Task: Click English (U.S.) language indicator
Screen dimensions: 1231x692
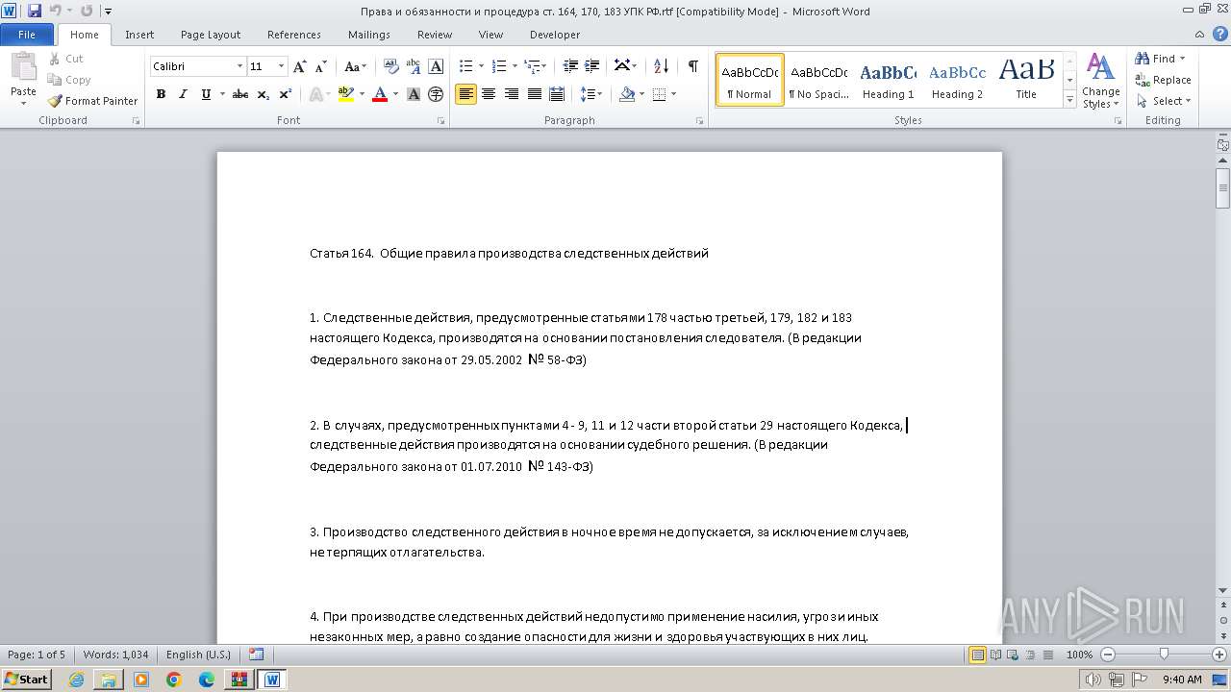Action: [198, 655]
